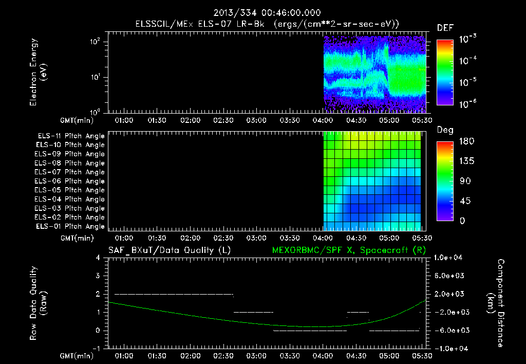The image size is (526, 364).
Task: Click the 05:30 tick label under bottom plot
Action: tap(422, 356)
